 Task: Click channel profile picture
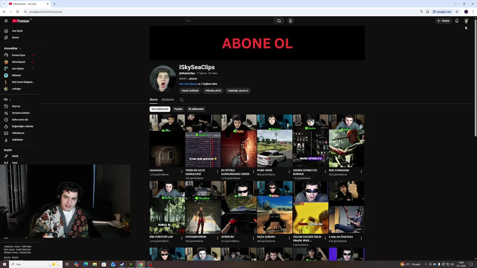[163, 79]
